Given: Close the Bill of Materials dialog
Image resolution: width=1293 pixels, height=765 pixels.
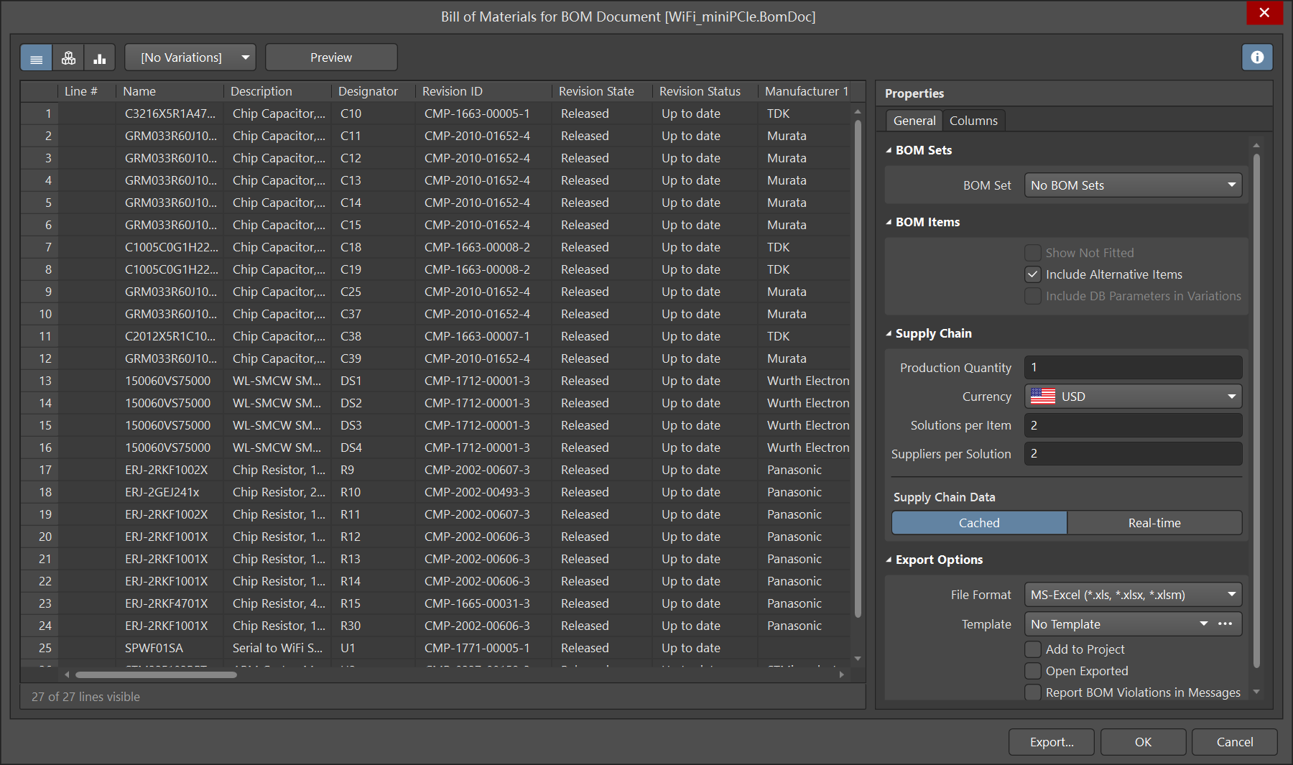Looking at the screenshot, I should pyautogui.click(x=1264, y=13).
